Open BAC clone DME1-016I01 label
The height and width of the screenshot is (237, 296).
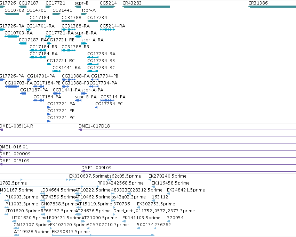pos(14,147)
